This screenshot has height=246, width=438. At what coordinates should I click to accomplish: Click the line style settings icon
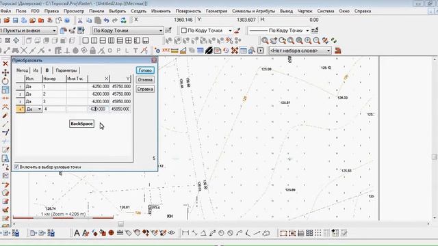tap(315, 30)
